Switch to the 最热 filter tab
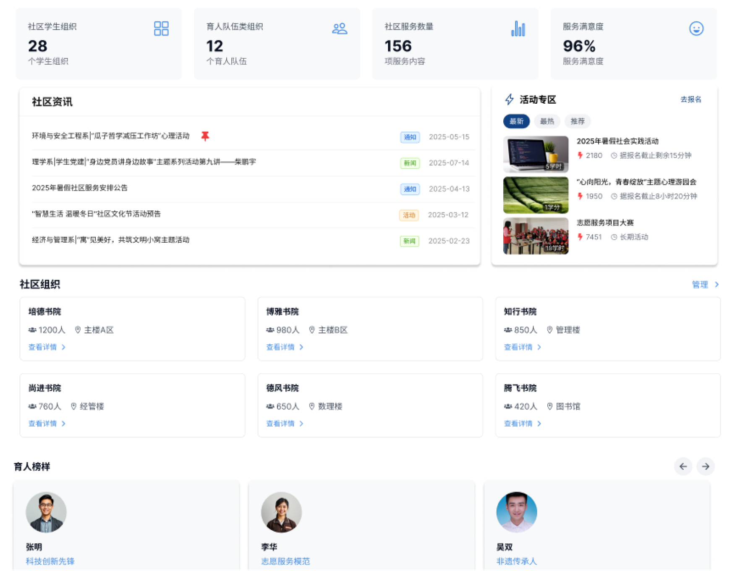The width and height of the screenshot is (732, 571). coord(547,121)
